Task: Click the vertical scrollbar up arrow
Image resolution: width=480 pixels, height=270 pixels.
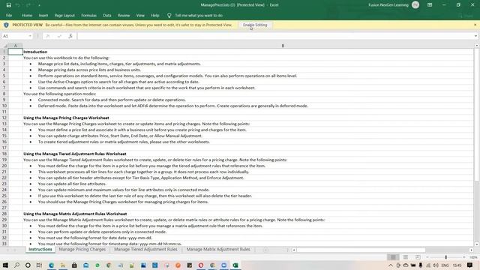Action: pyautogui.click(x=477, y=46)
